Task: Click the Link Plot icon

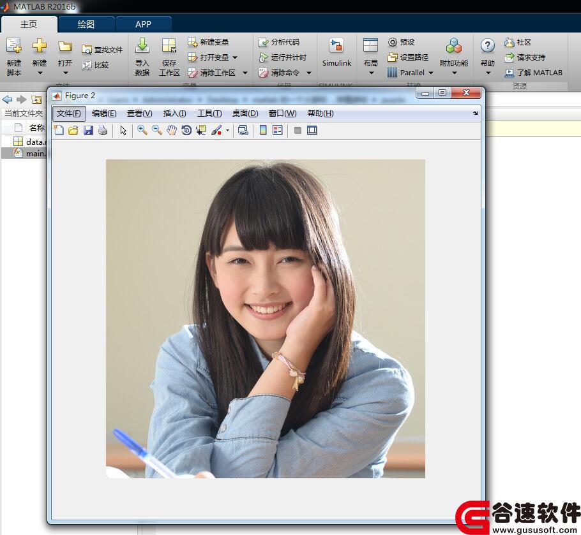Action: point(243,130)
